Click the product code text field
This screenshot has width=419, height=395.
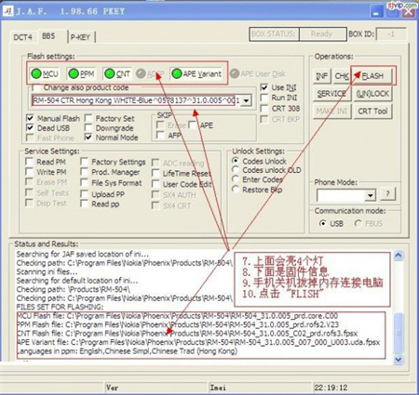136,100
